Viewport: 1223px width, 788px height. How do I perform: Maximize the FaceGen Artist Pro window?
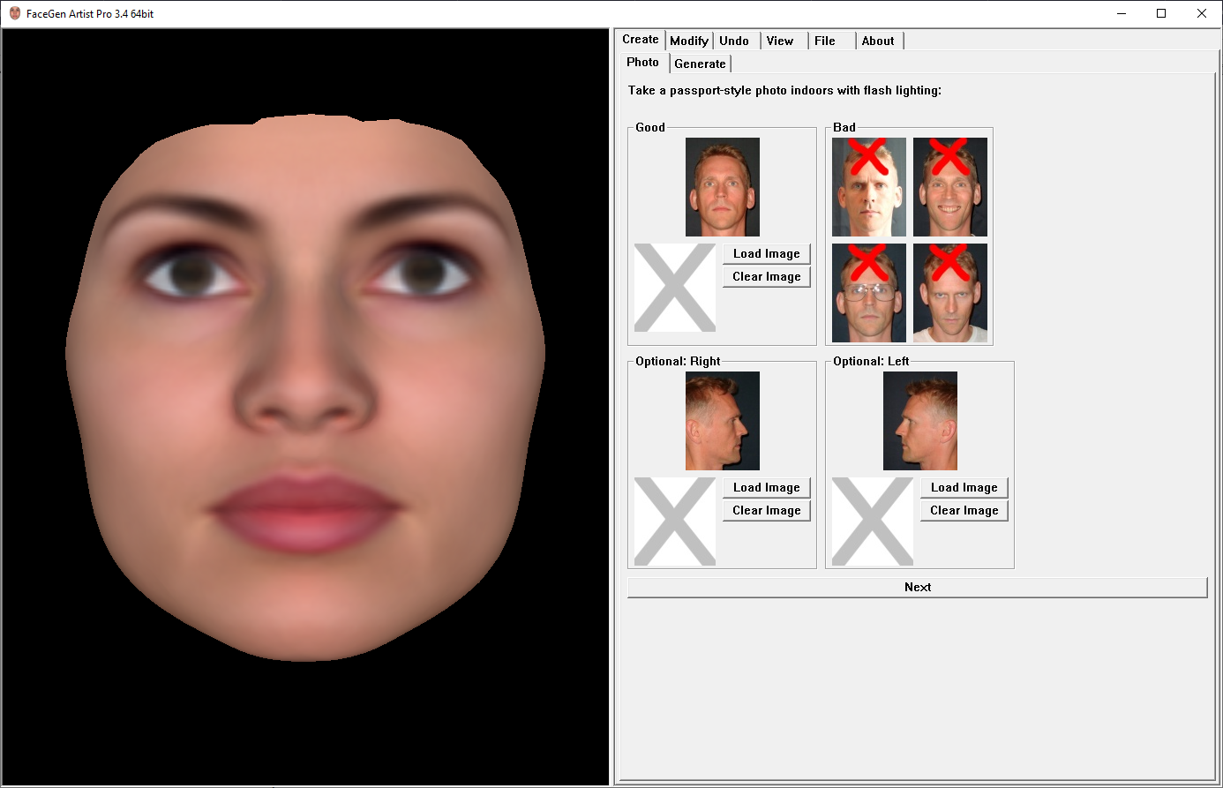[1161, 13]
